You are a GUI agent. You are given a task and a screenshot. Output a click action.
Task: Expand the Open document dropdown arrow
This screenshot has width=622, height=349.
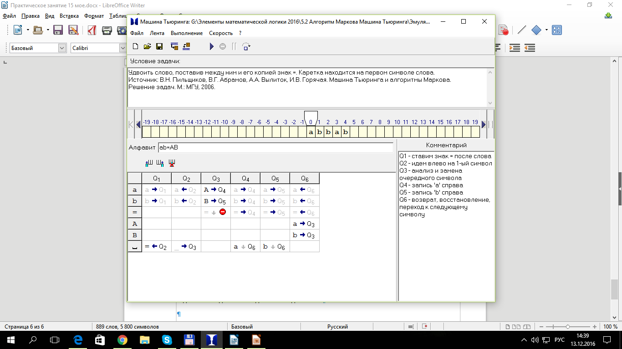(48, 30)
